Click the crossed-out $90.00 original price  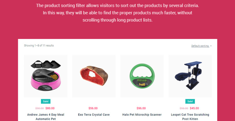[40, 108]
